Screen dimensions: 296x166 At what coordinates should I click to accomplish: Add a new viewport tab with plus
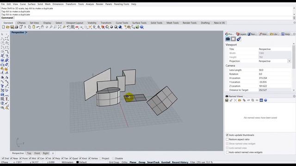(x=53, y=153)
